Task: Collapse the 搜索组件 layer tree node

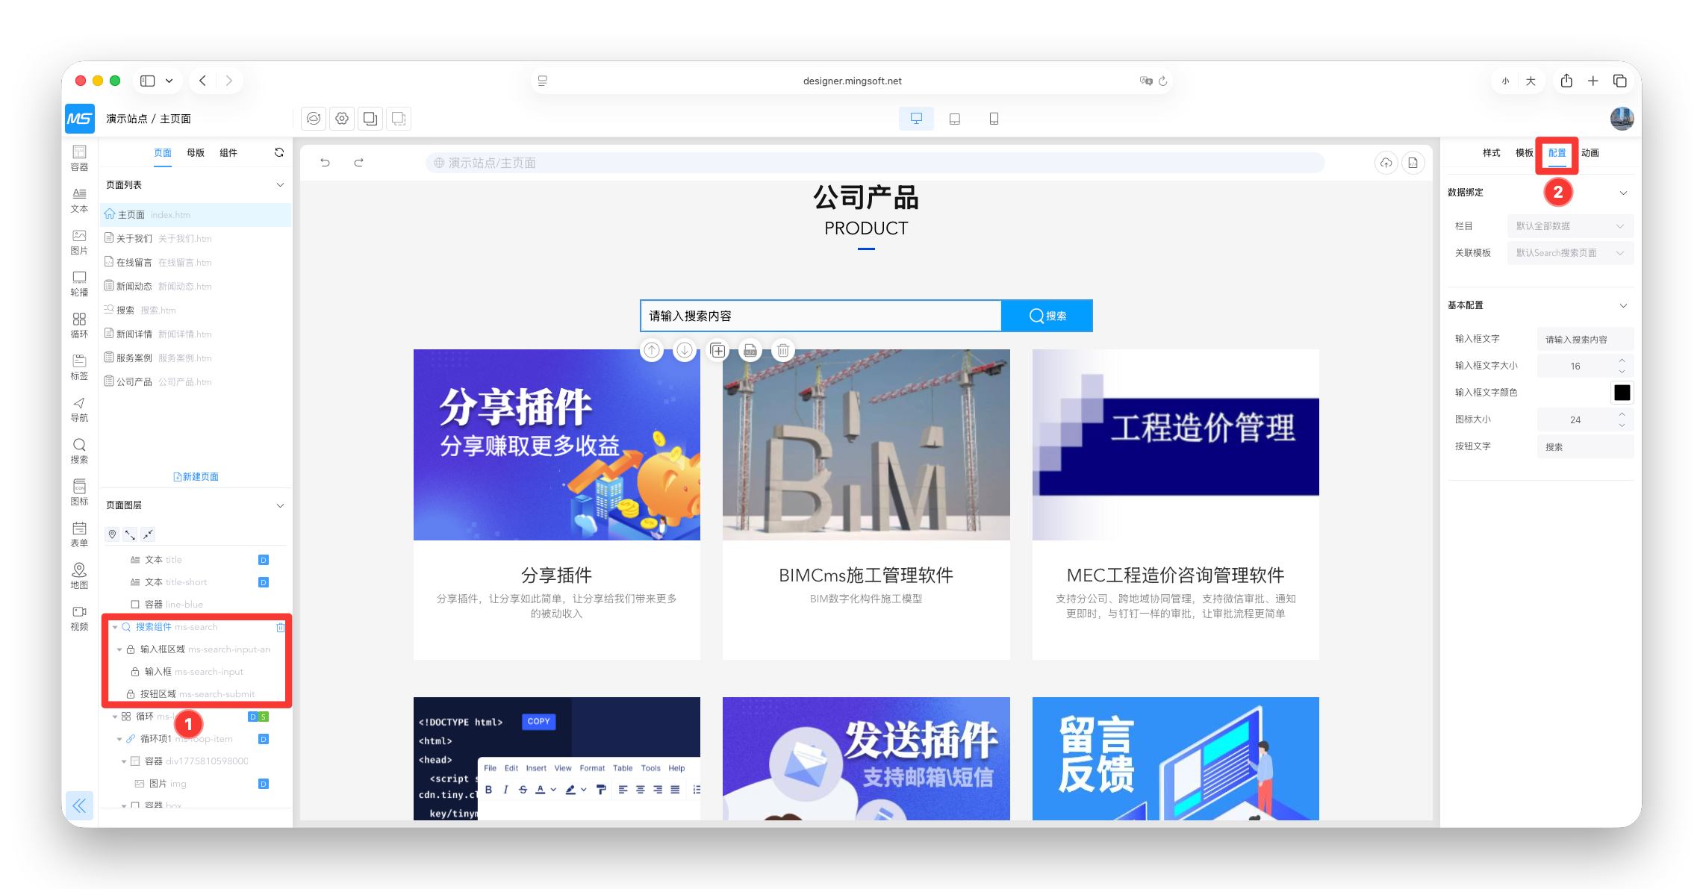Action: pyautogui.click(x=115, y=627)
